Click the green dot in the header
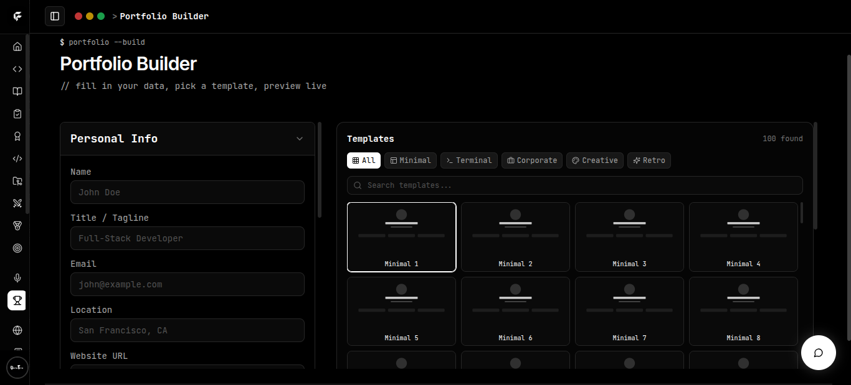851x385 pixels. pos(101,16)
